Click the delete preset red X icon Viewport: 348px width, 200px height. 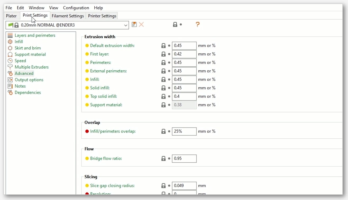tap(141, 25)
